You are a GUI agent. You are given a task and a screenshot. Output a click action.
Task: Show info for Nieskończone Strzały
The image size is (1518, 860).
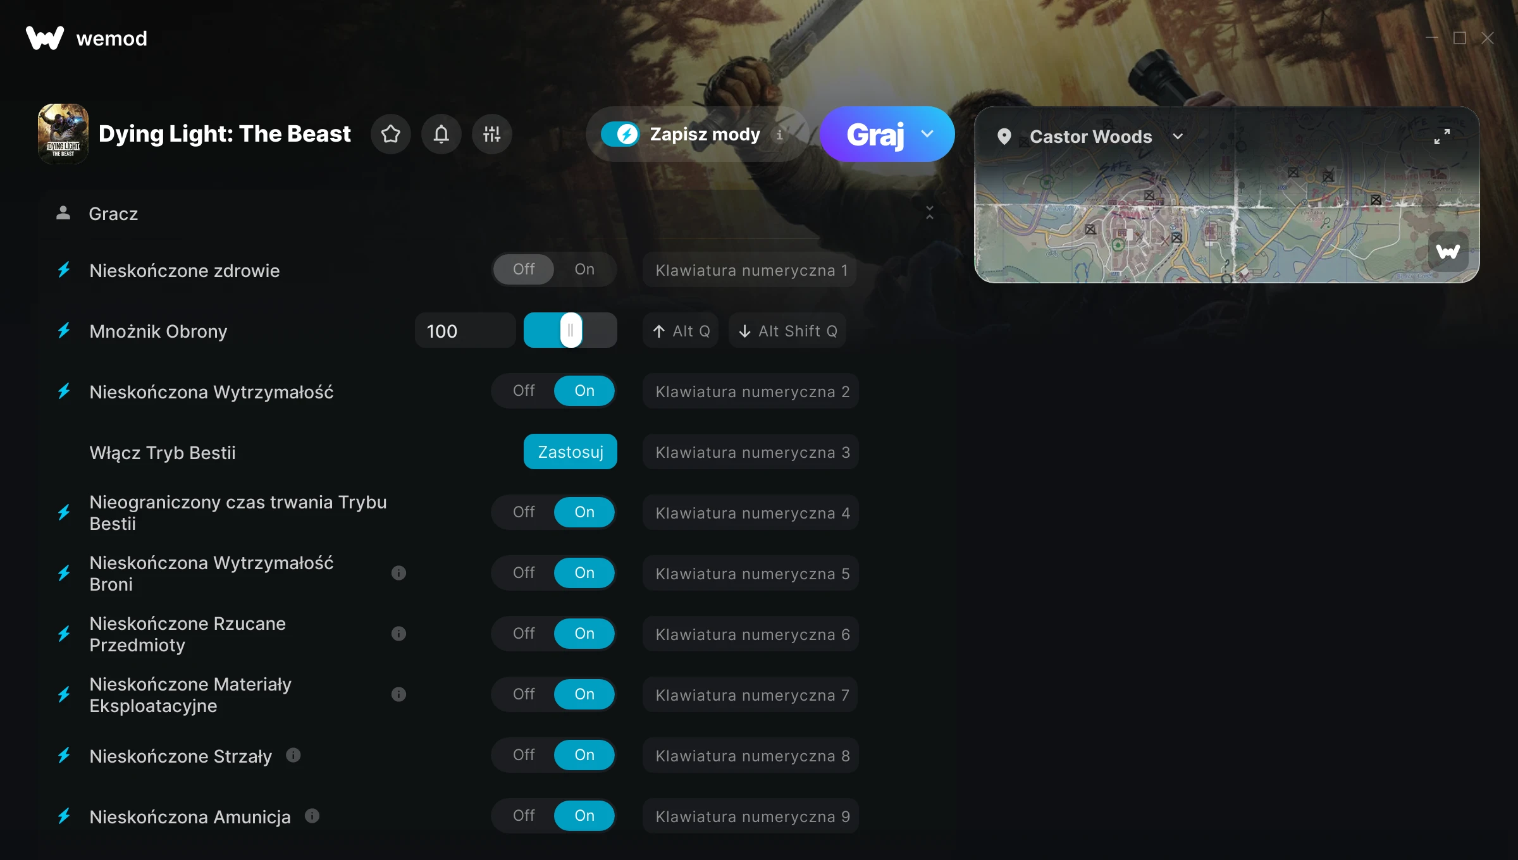(293, 755)
